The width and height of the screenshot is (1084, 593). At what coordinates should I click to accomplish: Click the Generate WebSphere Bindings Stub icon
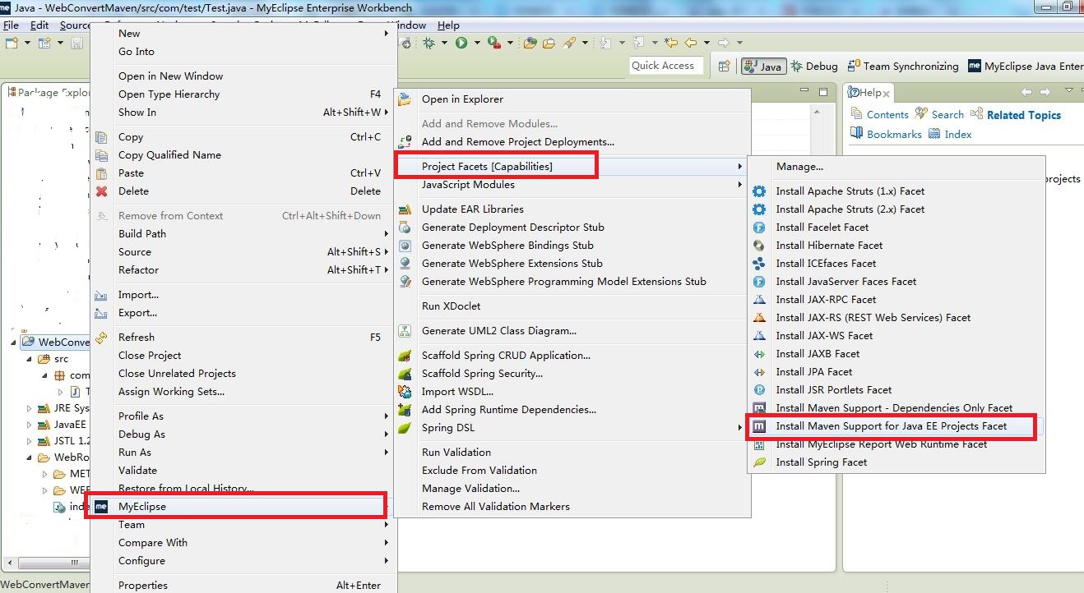pos(405,246)
